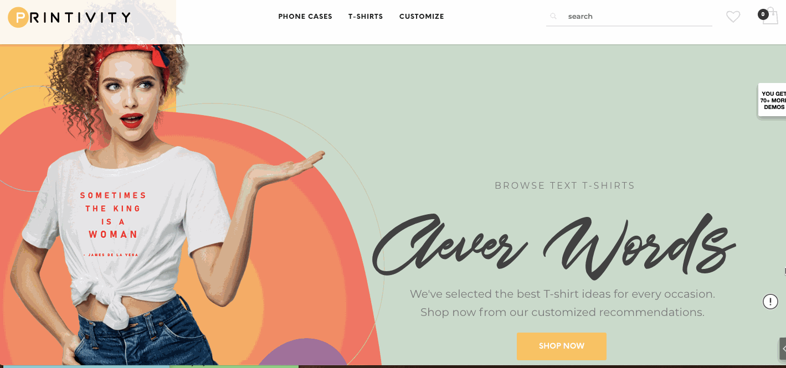Click the blue section strip at page bottom
This screenshot has height=368, width=786.
click(85, 366)
